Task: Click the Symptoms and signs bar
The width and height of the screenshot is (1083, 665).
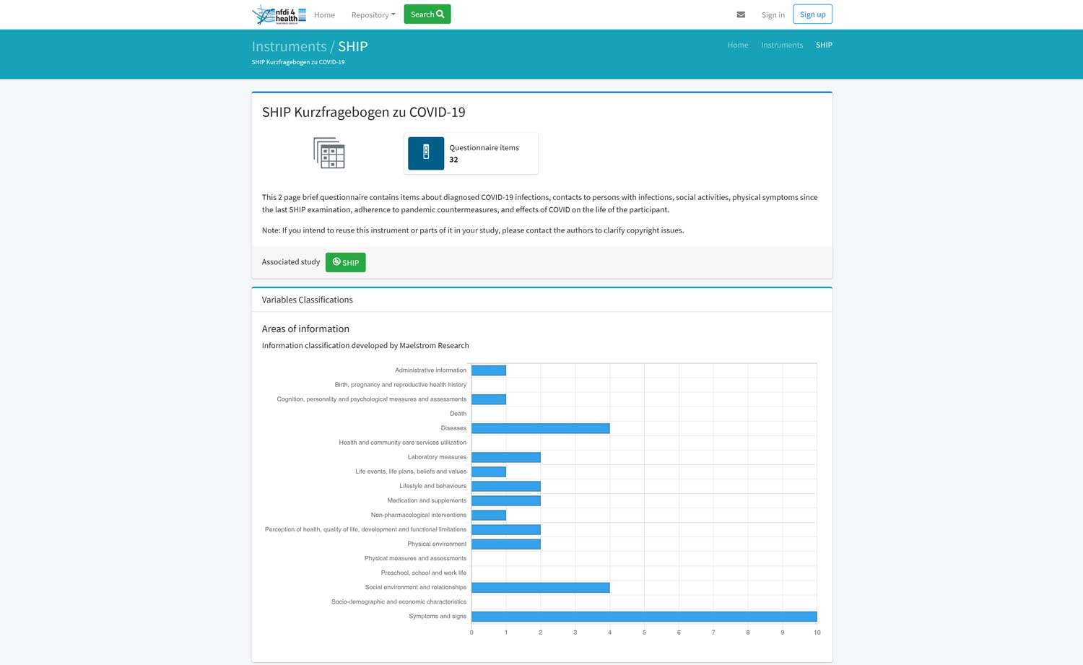Action: 644,617
